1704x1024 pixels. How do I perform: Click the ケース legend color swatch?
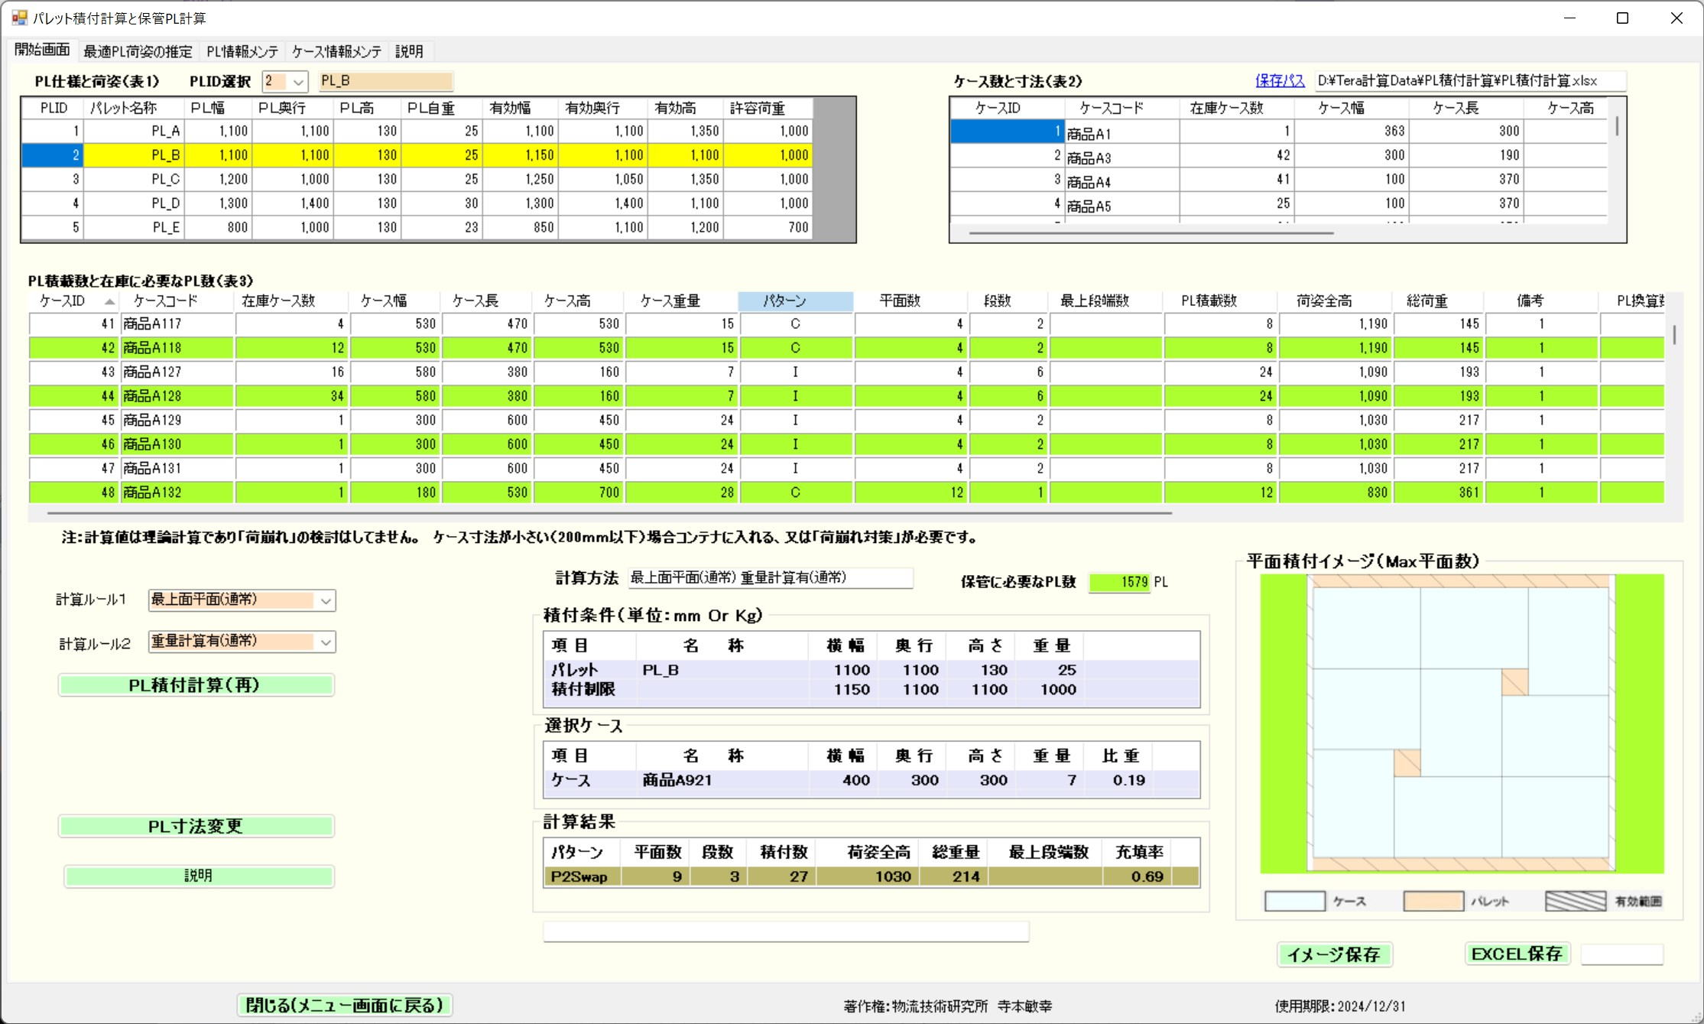(x=1294, y=901)
